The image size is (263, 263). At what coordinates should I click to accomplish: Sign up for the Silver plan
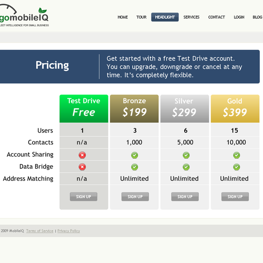click(185, 197)
